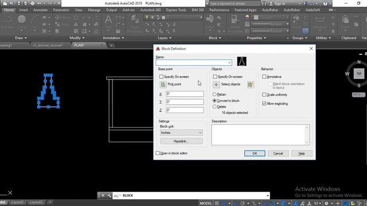
Task: Click the Help button in the dialog
Action: tap(302, 153)
